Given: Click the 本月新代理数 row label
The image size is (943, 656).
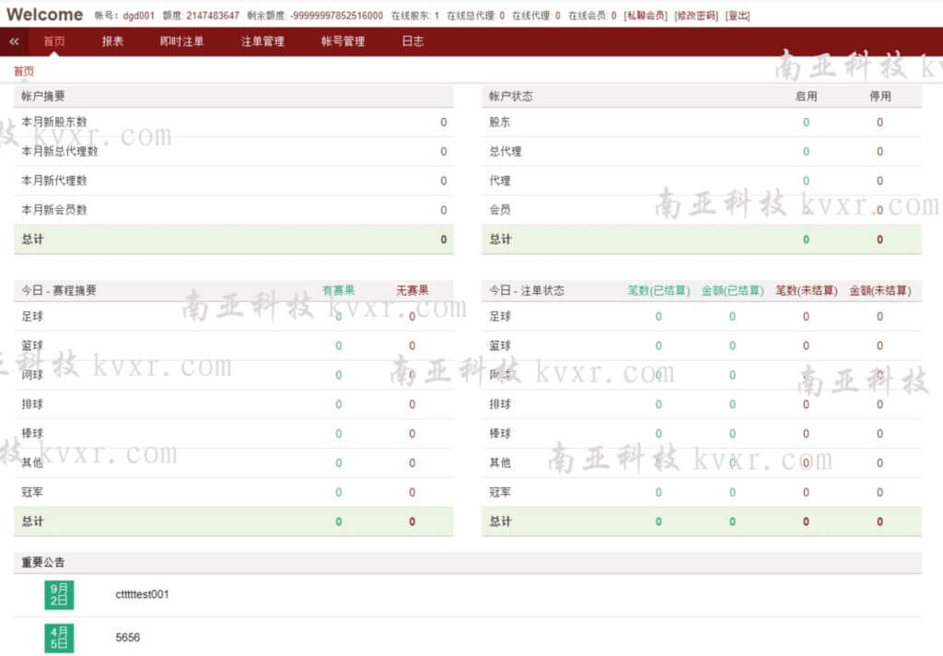Looking at the screenshot, I should point(54,181).
